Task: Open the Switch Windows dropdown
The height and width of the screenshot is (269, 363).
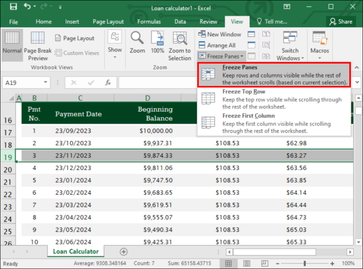Action: 290,46
